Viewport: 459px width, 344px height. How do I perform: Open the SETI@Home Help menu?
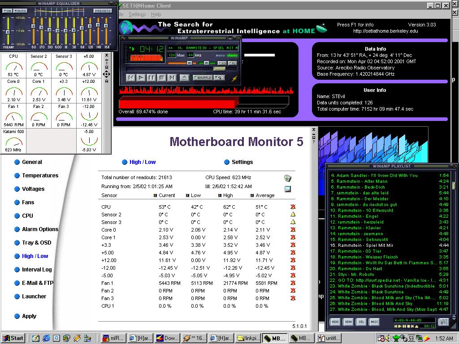[x=156, y=14]
